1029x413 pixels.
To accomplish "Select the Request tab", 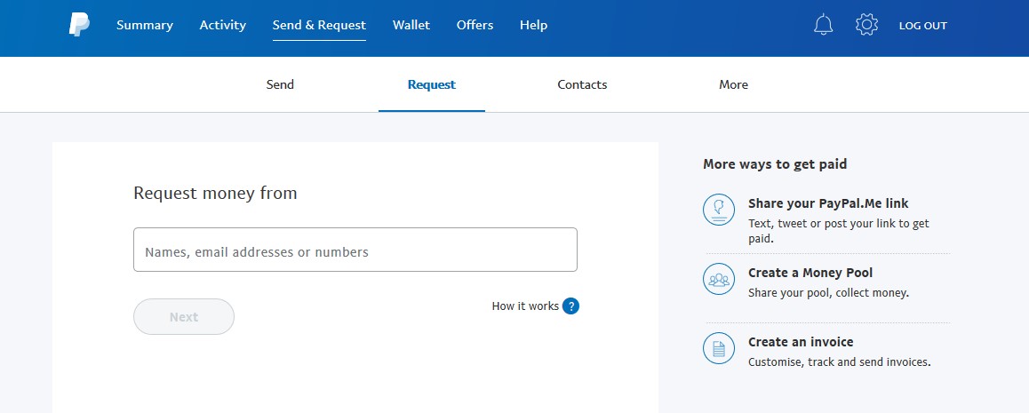I will tap(432, 85).
